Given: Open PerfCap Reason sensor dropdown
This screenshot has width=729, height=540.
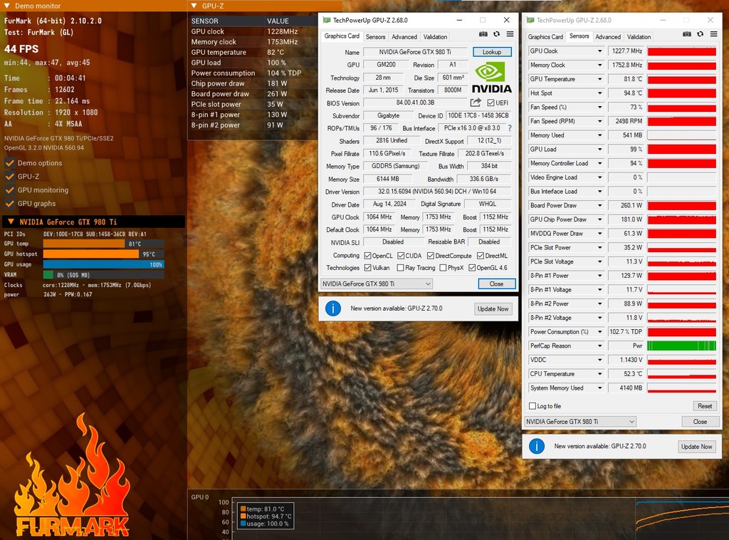Looking at the screenshot, I should 599,346.
